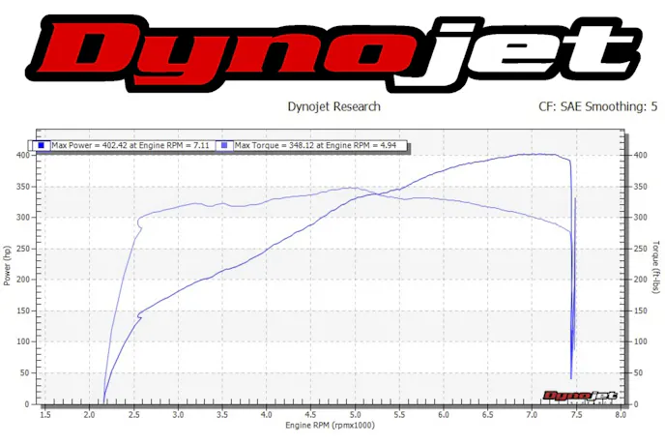Click the 200 tick on left power axis
665x444 pixels.
pos(21,280)
